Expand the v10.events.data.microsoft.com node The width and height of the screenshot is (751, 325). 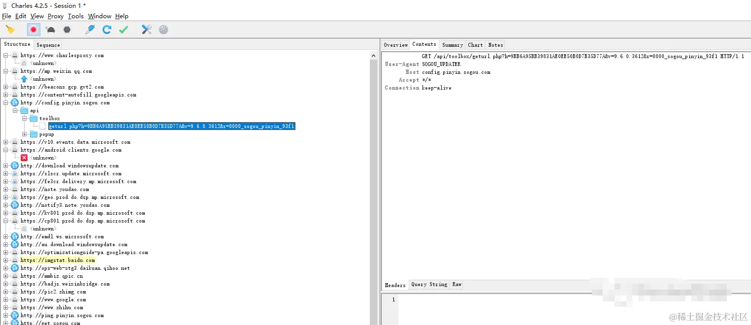(6, 142)
